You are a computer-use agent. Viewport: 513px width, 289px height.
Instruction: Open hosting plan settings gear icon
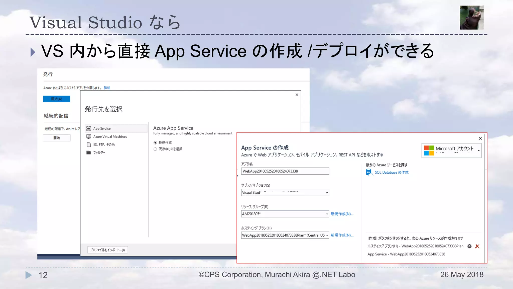(x=469, y=246)
